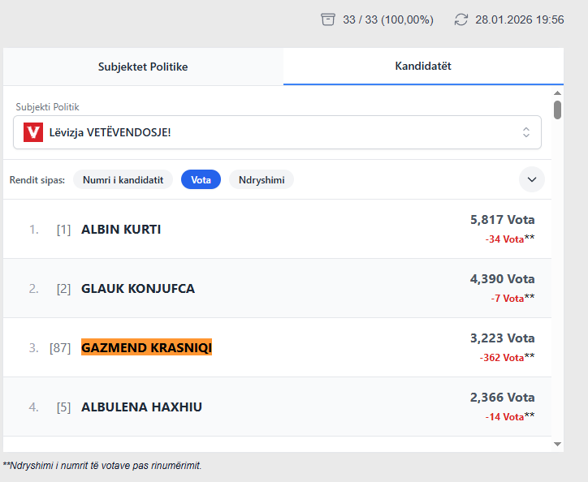Viewport: 588px width, 482px height.
Task: Click the up-down arrows in party selector
Action: click(525, 132)
